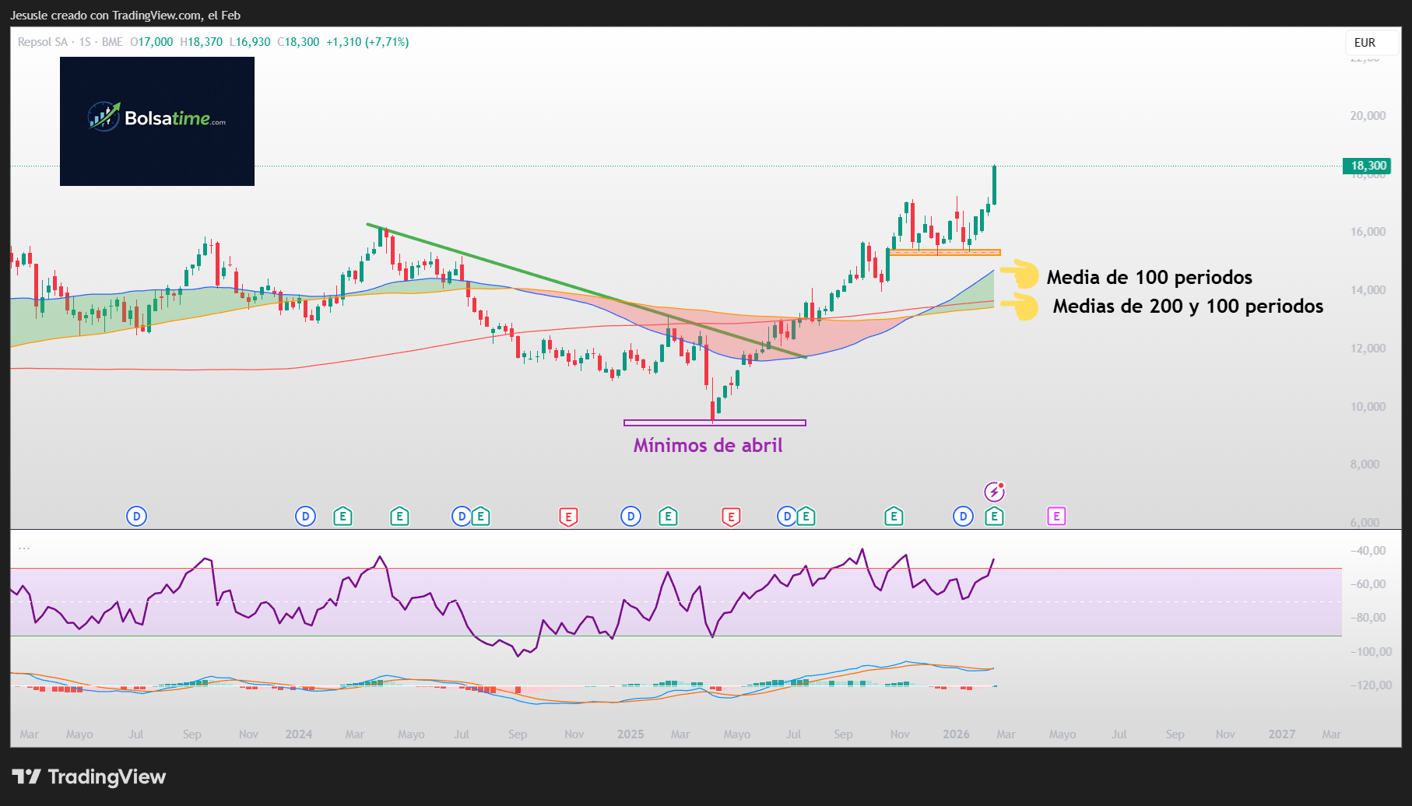Expand the EUR currency selector
This screenshot has width=1412, height=806.
pos(1365,43)
